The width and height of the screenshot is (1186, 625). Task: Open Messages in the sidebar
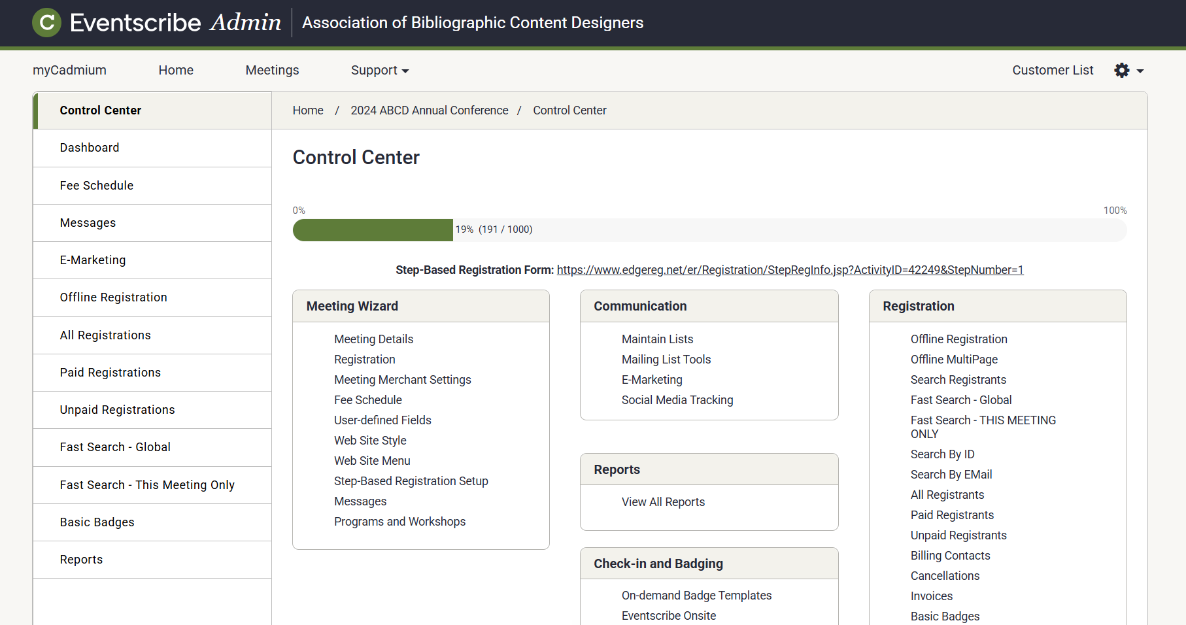tap(152, 223)
